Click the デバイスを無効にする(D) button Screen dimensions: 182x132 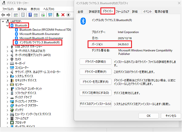tap(96, 93)
